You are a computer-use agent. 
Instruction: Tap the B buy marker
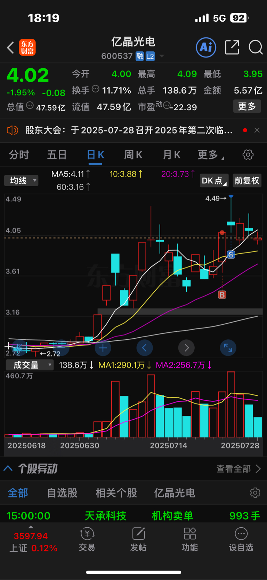coord(222,295)
